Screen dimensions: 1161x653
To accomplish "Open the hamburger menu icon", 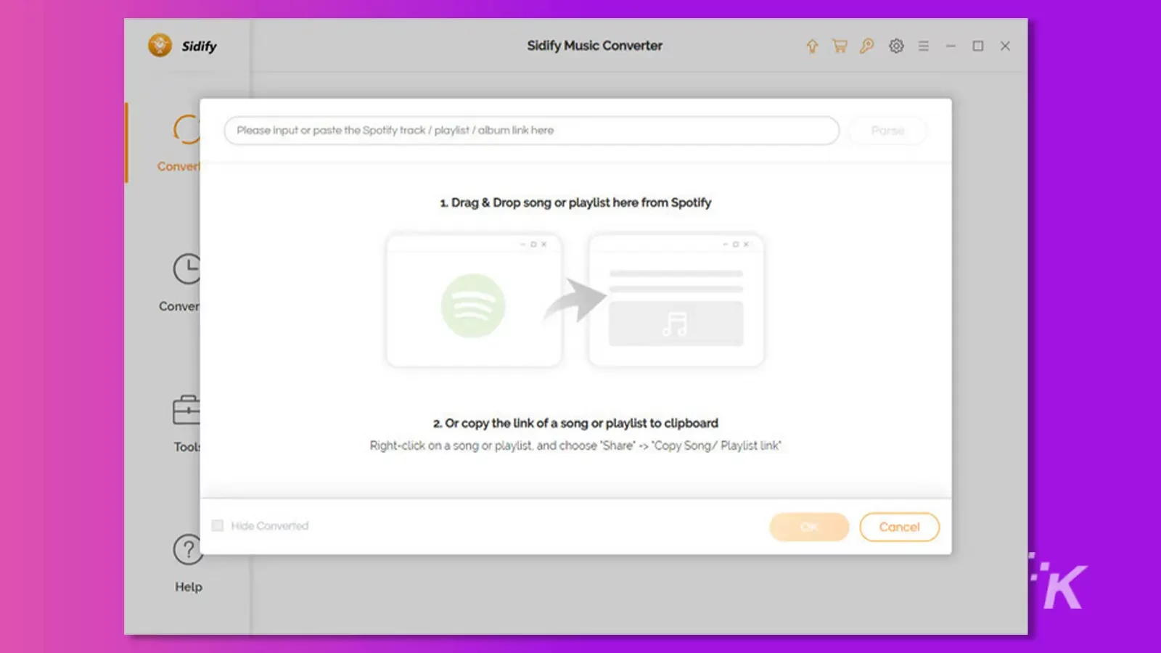I will tap(924, 46).
